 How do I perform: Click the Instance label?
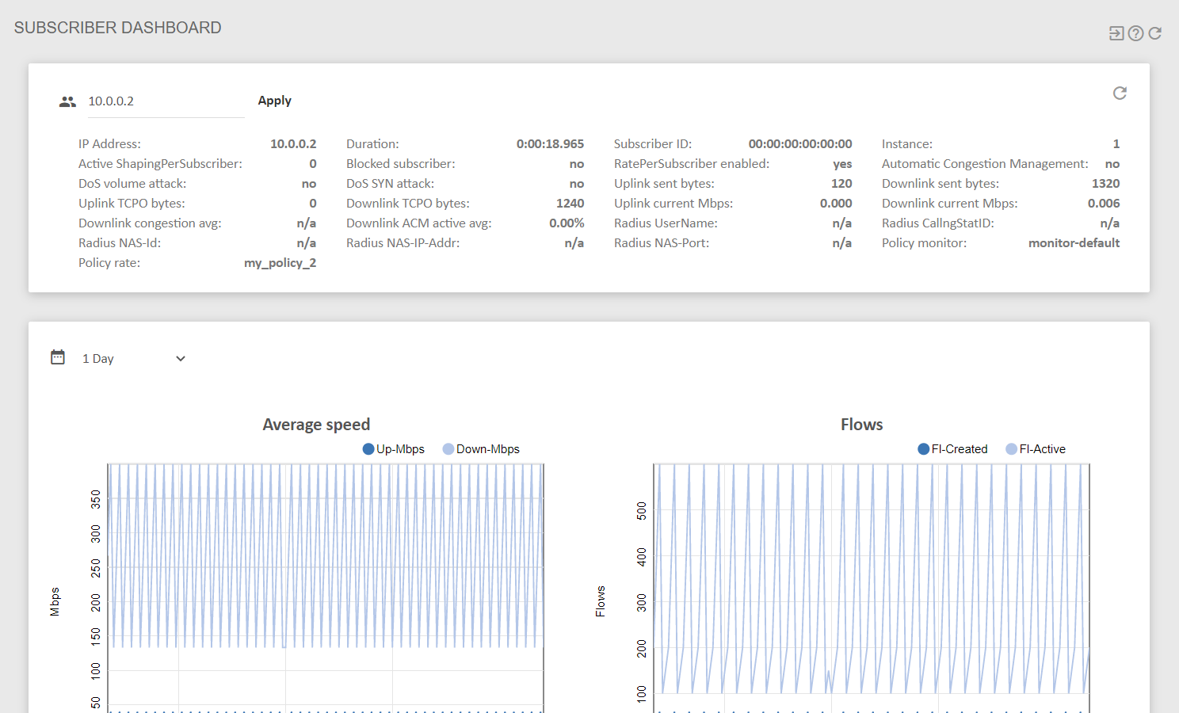point(907,144)
